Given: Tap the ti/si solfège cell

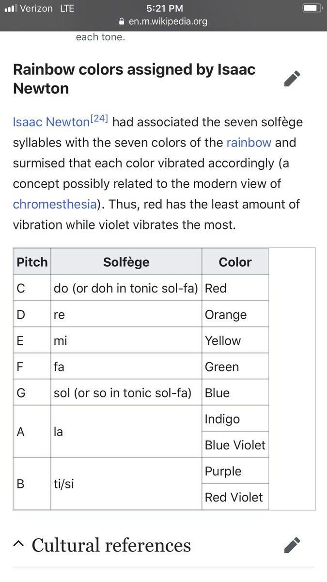Looking at the screenshot, I should point(63,484).
